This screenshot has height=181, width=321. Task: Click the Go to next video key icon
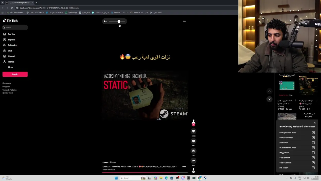click(313, 138)
